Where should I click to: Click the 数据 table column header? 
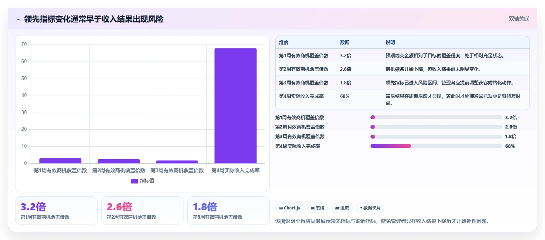click(x=344, y=42)
